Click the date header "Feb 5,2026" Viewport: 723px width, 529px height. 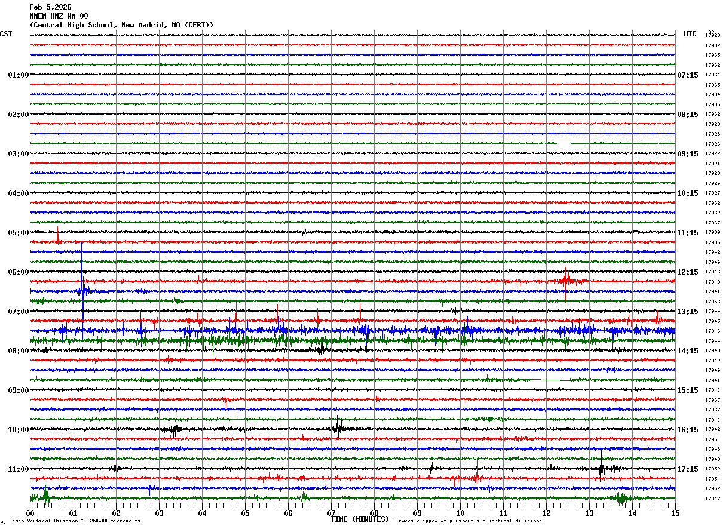[x=50, y=7]
